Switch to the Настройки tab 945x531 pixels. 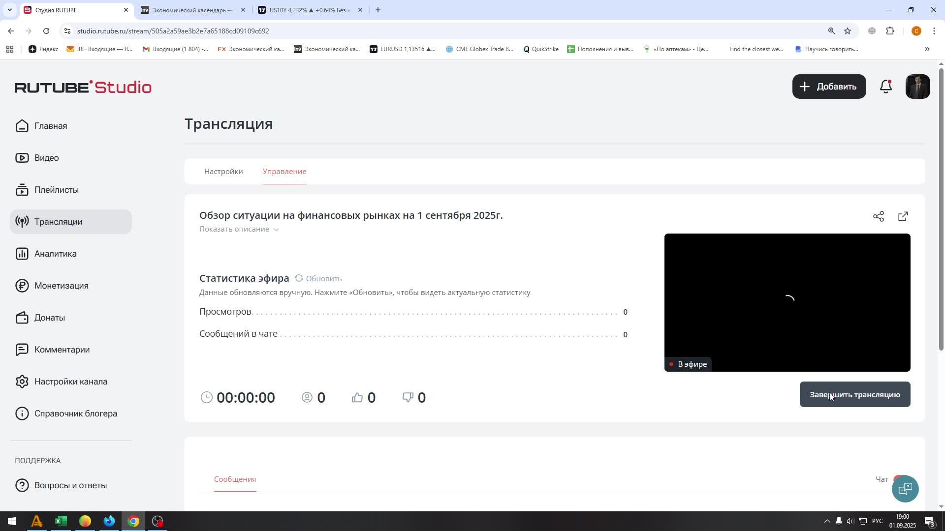223,172
